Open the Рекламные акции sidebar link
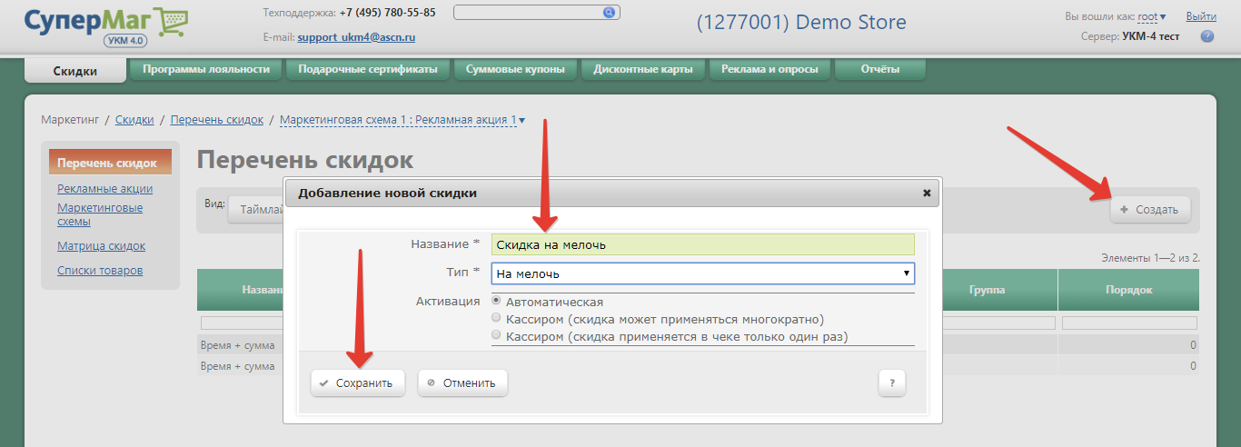The width and height of the screenshot is (1241, 447). tap(104, 189)
